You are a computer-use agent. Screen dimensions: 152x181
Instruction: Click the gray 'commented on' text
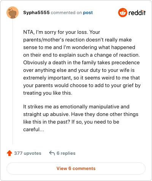pyautogui.click(x=66, y=13)
